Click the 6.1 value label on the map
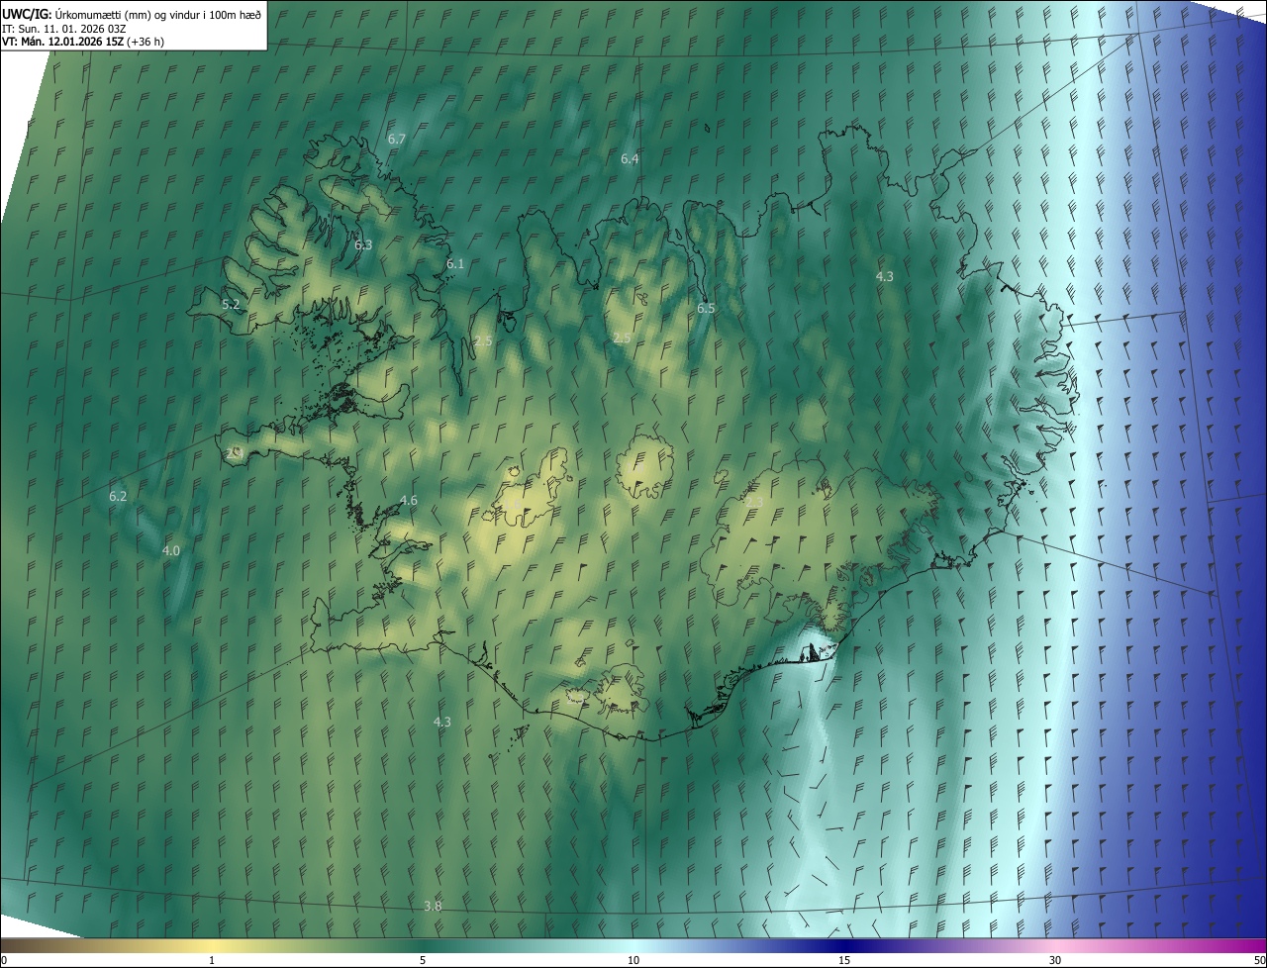1267x968 pixels. (455, 264)
